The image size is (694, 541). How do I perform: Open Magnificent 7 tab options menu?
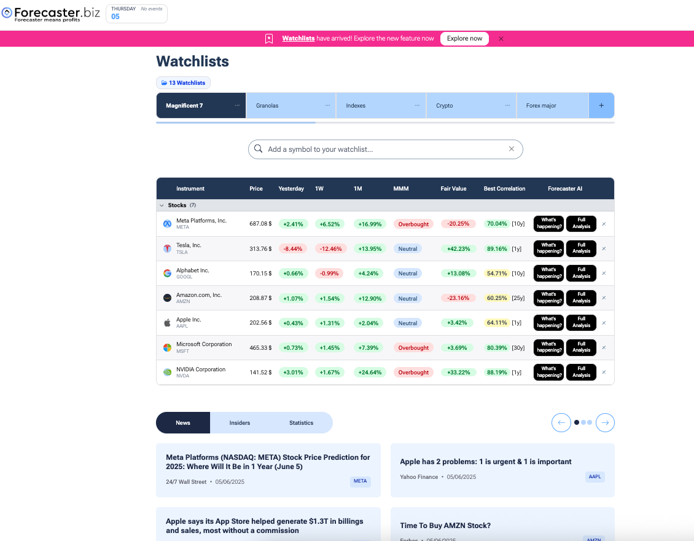point(237,106)
